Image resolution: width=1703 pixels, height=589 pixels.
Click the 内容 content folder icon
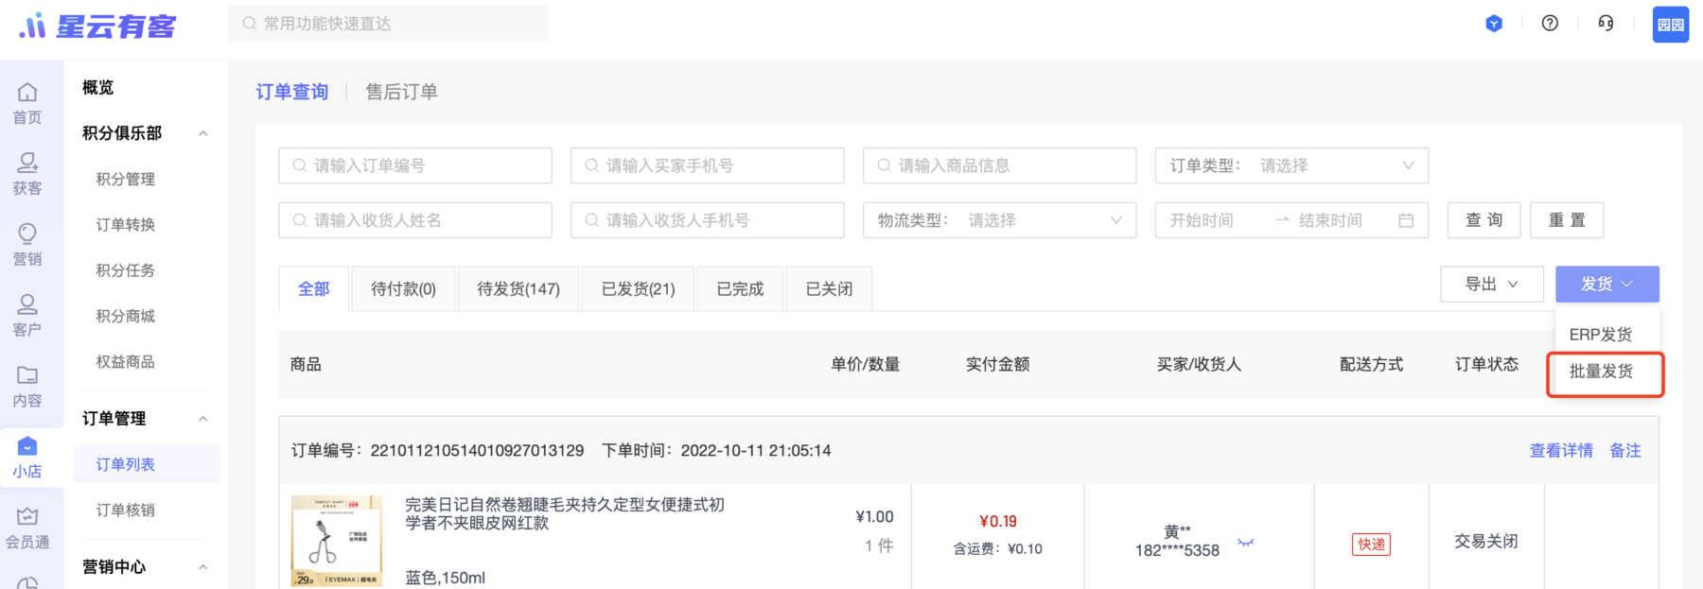27,375
